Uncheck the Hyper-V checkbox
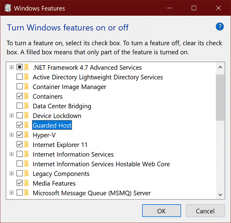Screen dimensions: 231x223 click(20, 135)
